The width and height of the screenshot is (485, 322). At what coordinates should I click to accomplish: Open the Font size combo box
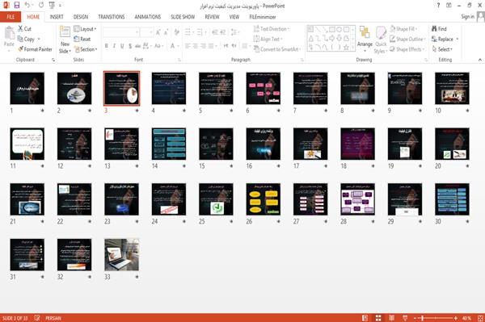coord(146,32)
